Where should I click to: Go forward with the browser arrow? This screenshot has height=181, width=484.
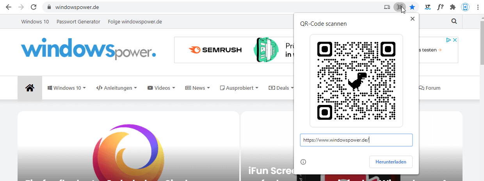(x=21, y=7)
